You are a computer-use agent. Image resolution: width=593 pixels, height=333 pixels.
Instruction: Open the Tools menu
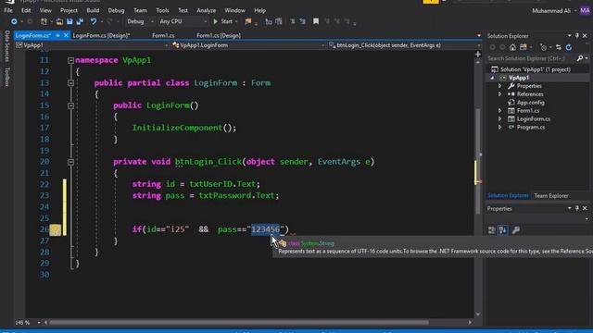pyautogui.click(x=163, y=10)
